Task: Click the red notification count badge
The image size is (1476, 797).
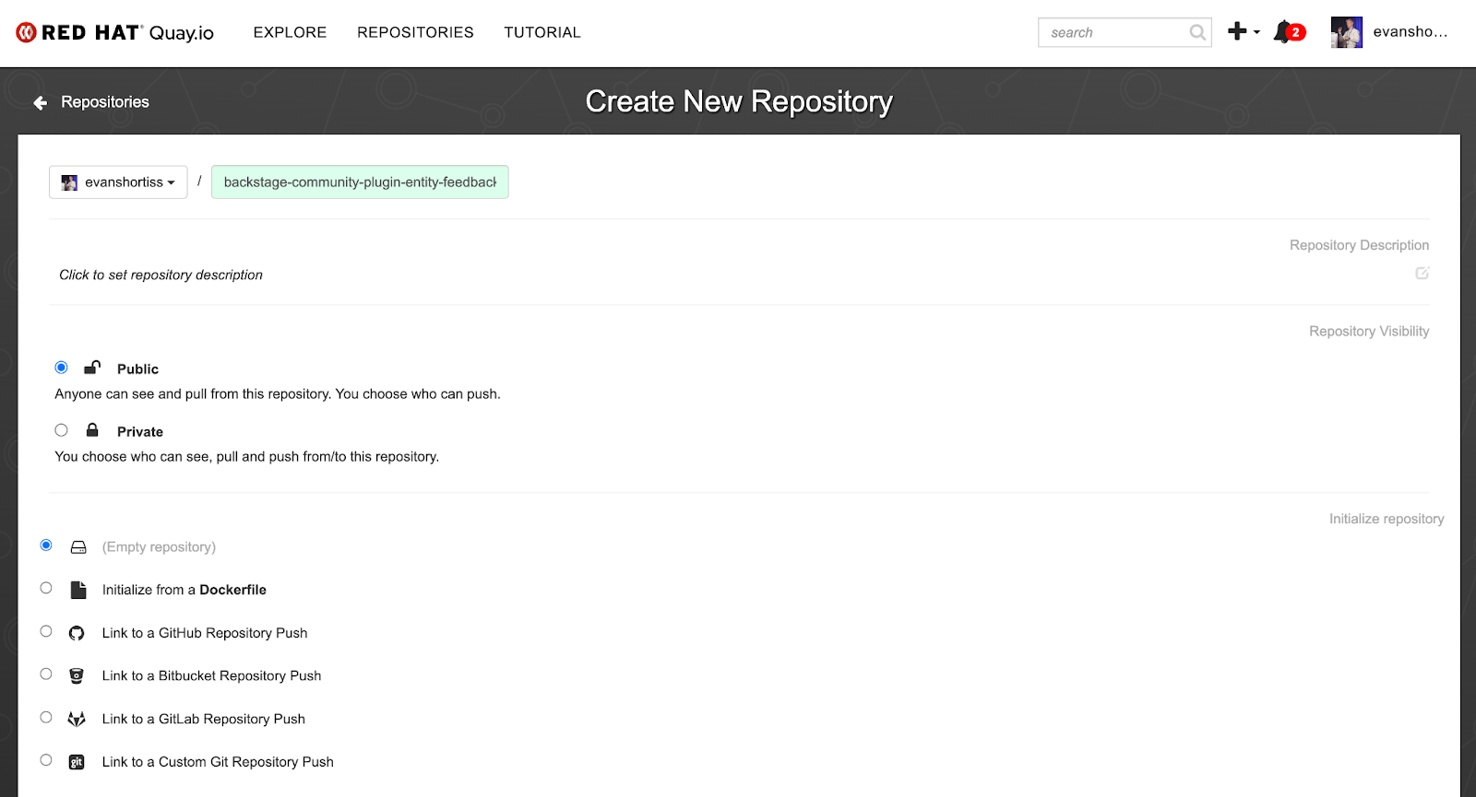Action: pyautogui.click(x=1296, y=32)
